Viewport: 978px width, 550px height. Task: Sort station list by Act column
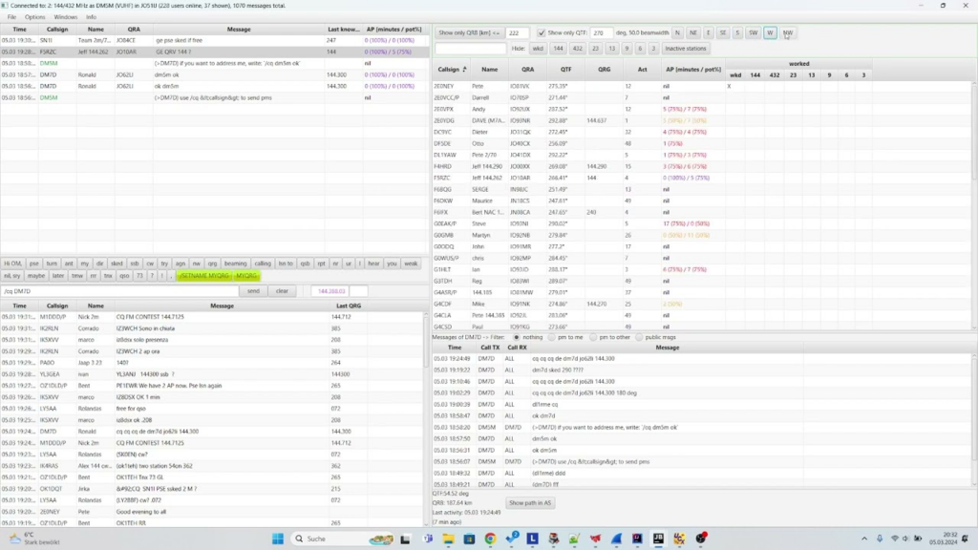coord(643,69)
